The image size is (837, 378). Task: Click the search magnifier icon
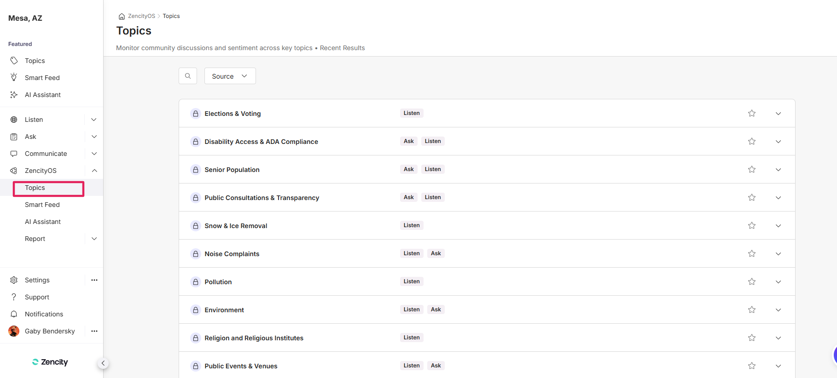[x=188, y=76]
